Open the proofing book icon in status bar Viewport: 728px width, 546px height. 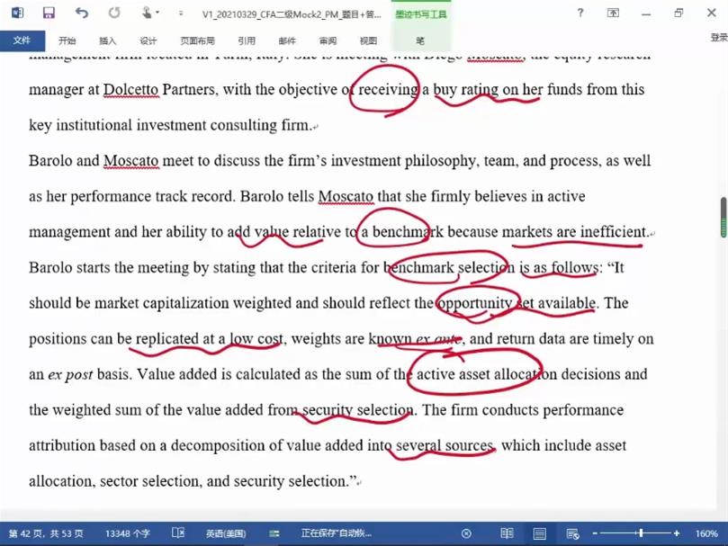(178, 533)
